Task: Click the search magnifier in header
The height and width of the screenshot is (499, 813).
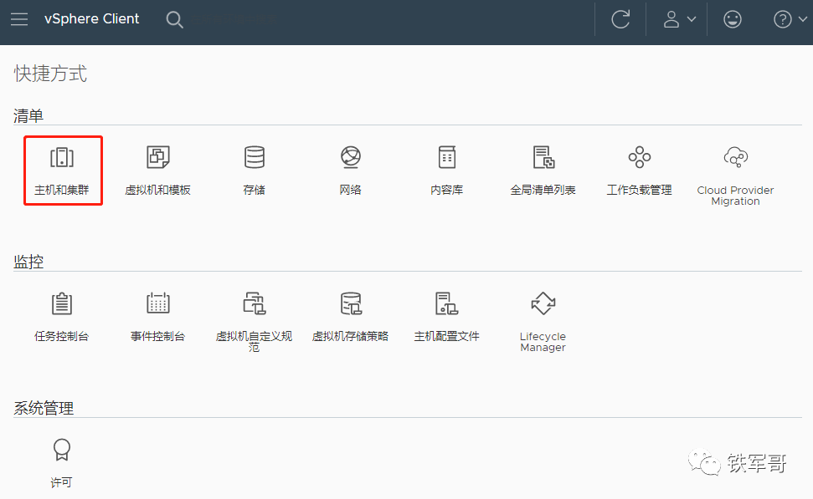Action: [174, 19]
